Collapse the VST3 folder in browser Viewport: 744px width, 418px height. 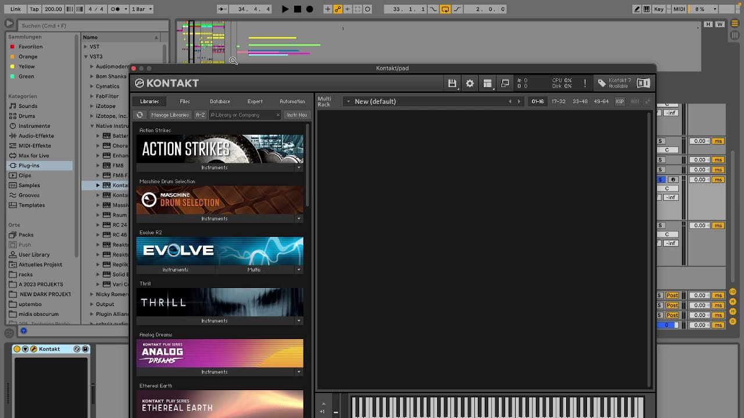tap(85, 57)
